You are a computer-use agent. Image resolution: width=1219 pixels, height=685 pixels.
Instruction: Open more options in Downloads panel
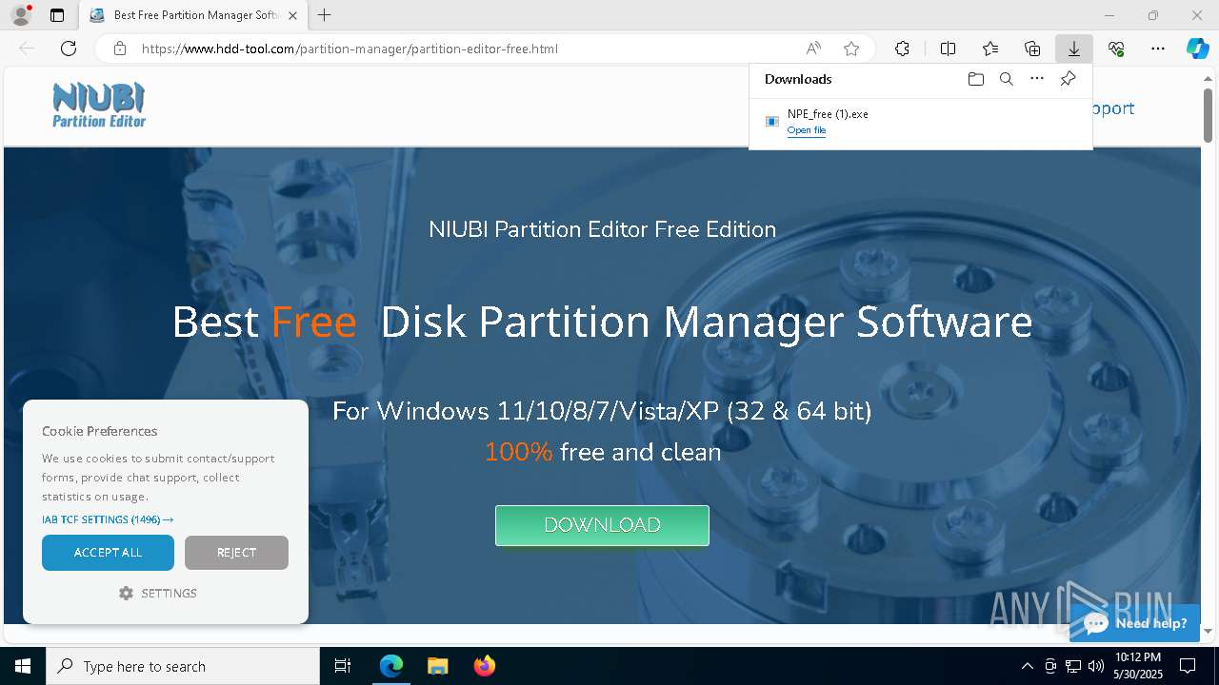coord(1037,79)
